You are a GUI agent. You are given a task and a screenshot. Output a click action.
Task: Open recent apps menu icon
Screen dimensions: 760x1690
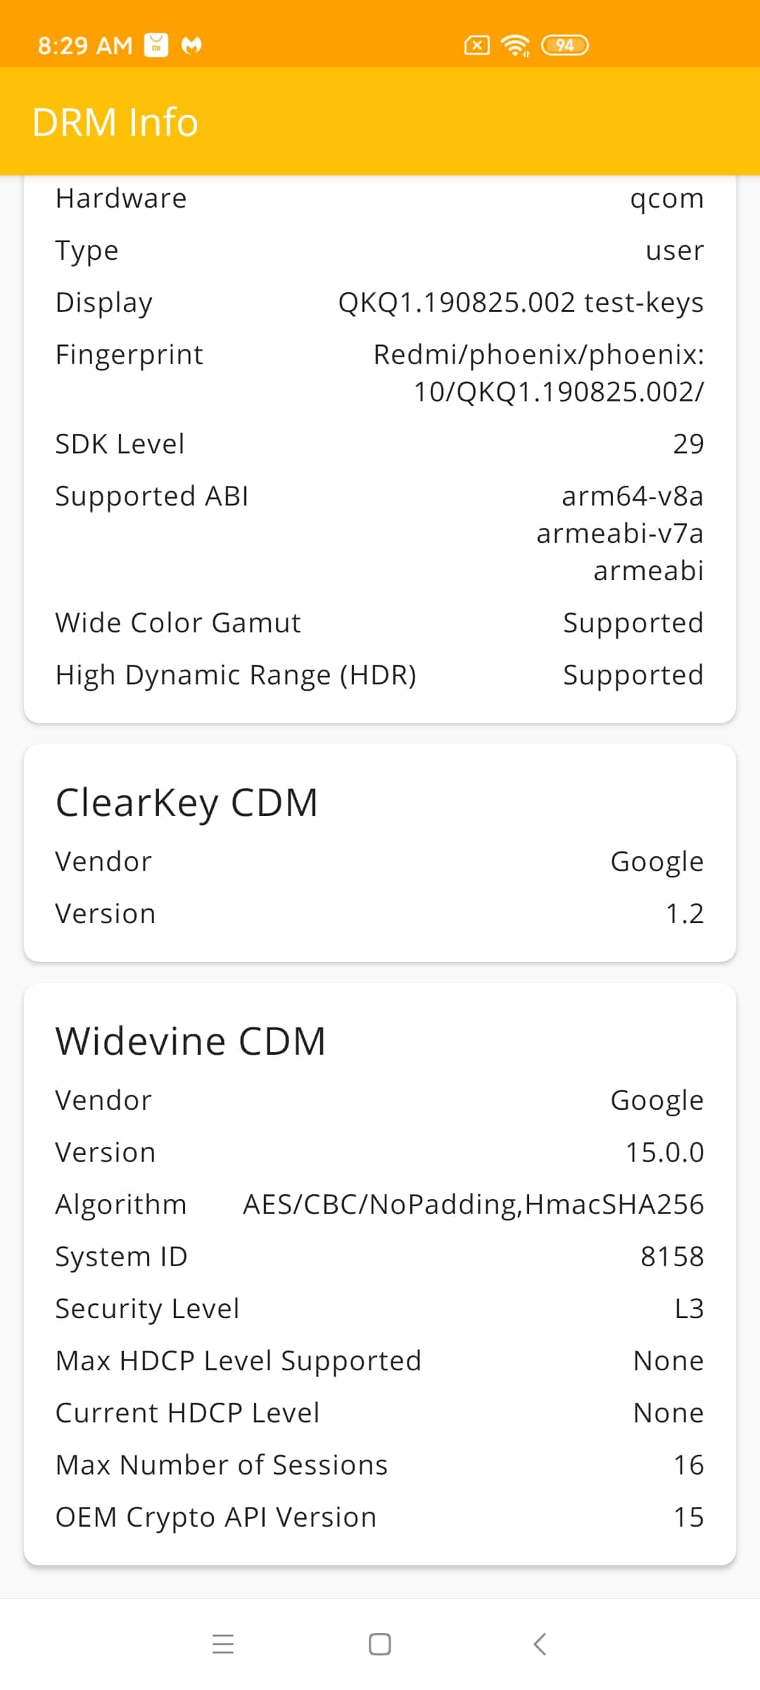(x=223, y=1644)
